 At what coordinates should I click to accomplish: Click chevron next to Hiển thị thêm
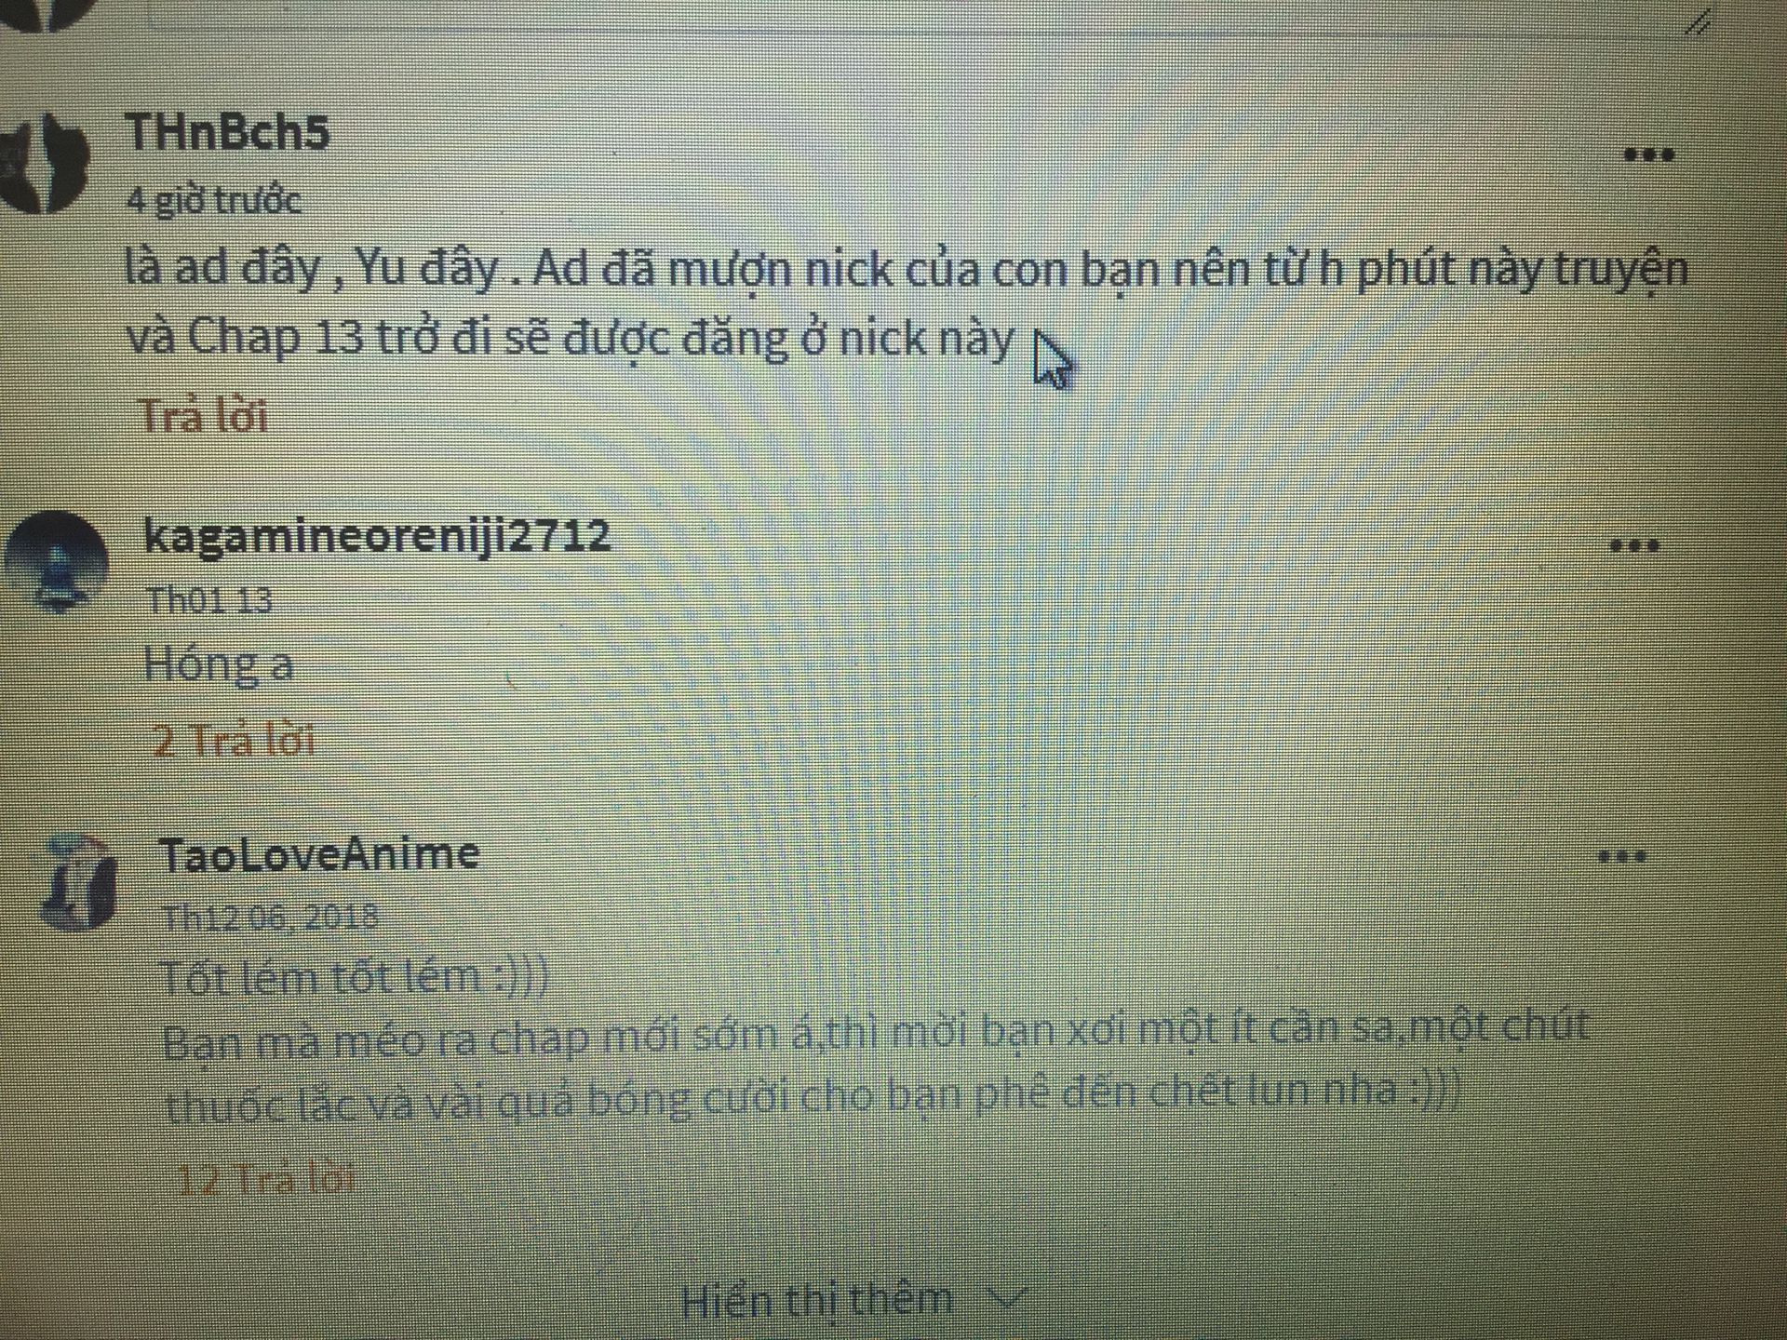pos(1007,1296)
